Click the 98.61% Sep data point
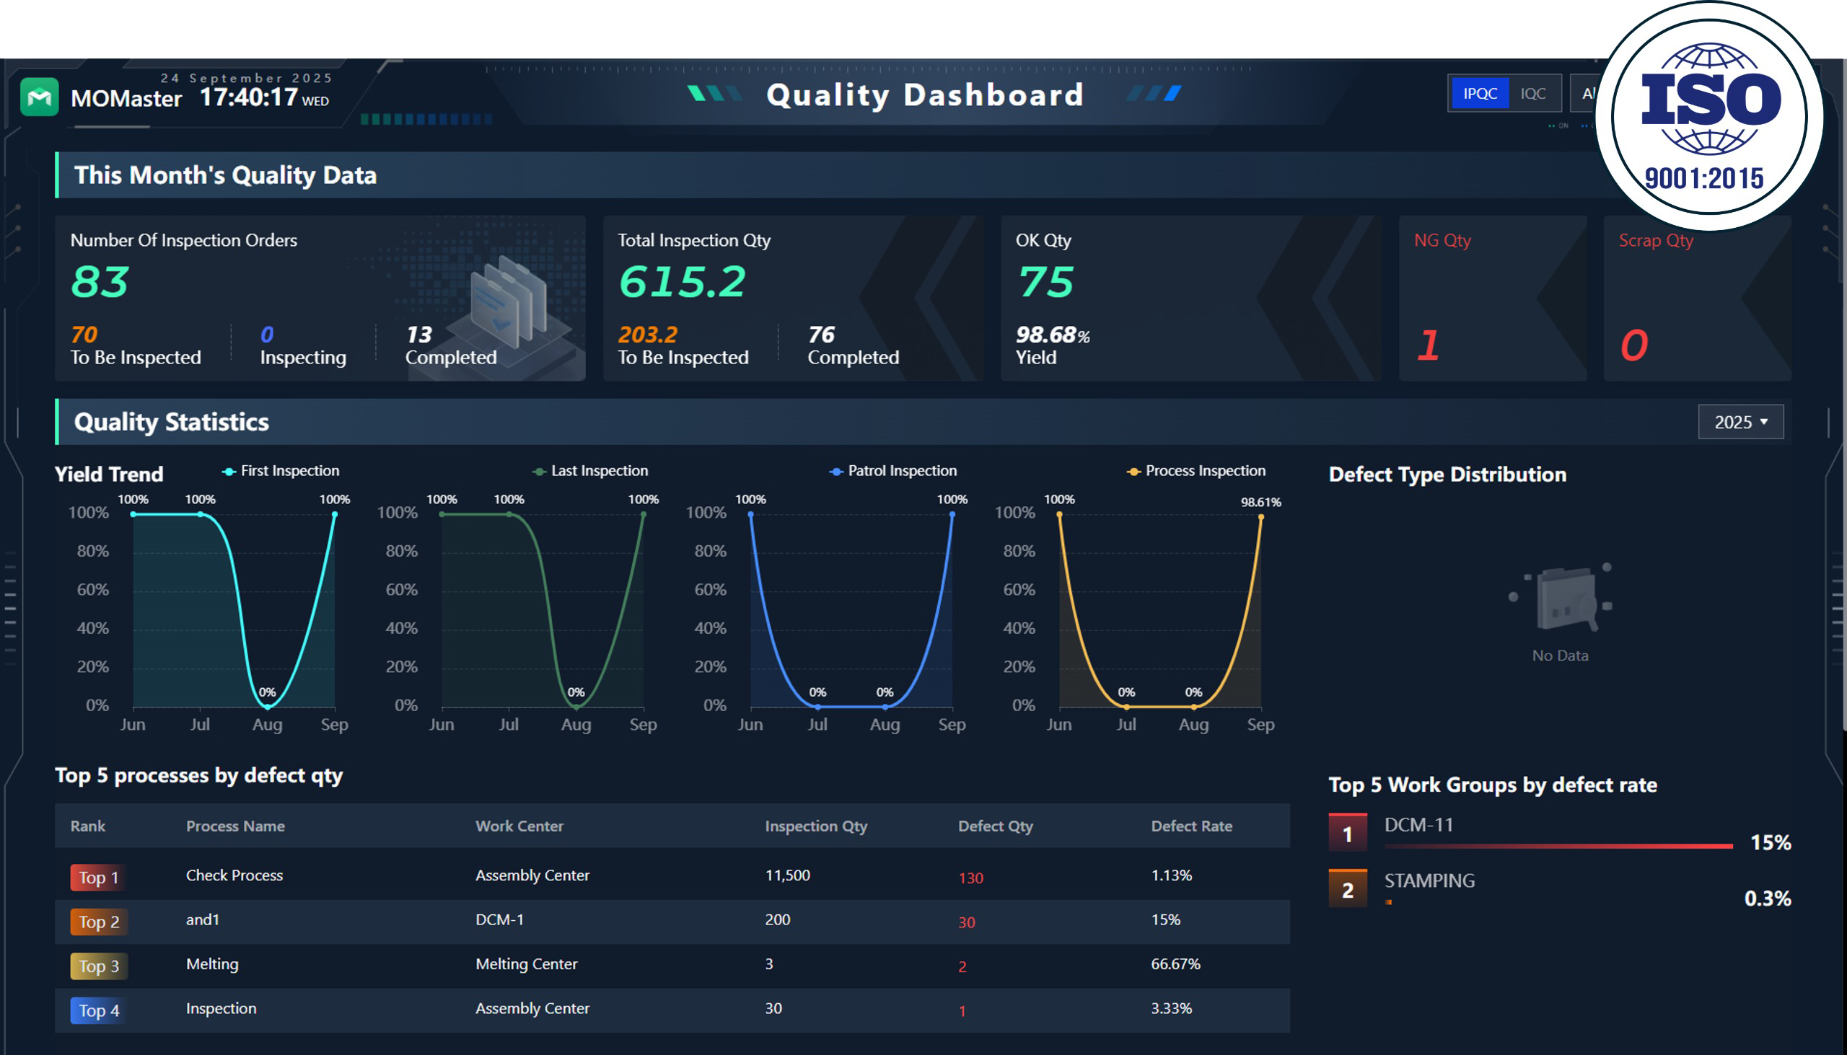This screenshot has height=1055, width=1847. (1260, 516)
